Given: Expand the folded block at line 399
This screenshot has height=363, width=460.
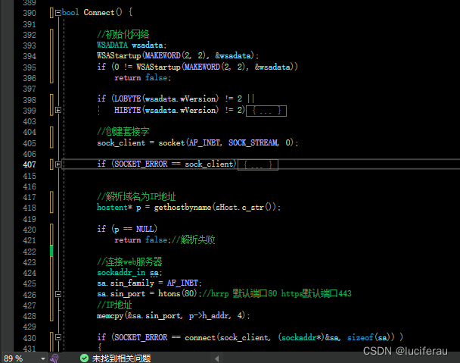Looking at the screenshot, I should pos(58,110).
